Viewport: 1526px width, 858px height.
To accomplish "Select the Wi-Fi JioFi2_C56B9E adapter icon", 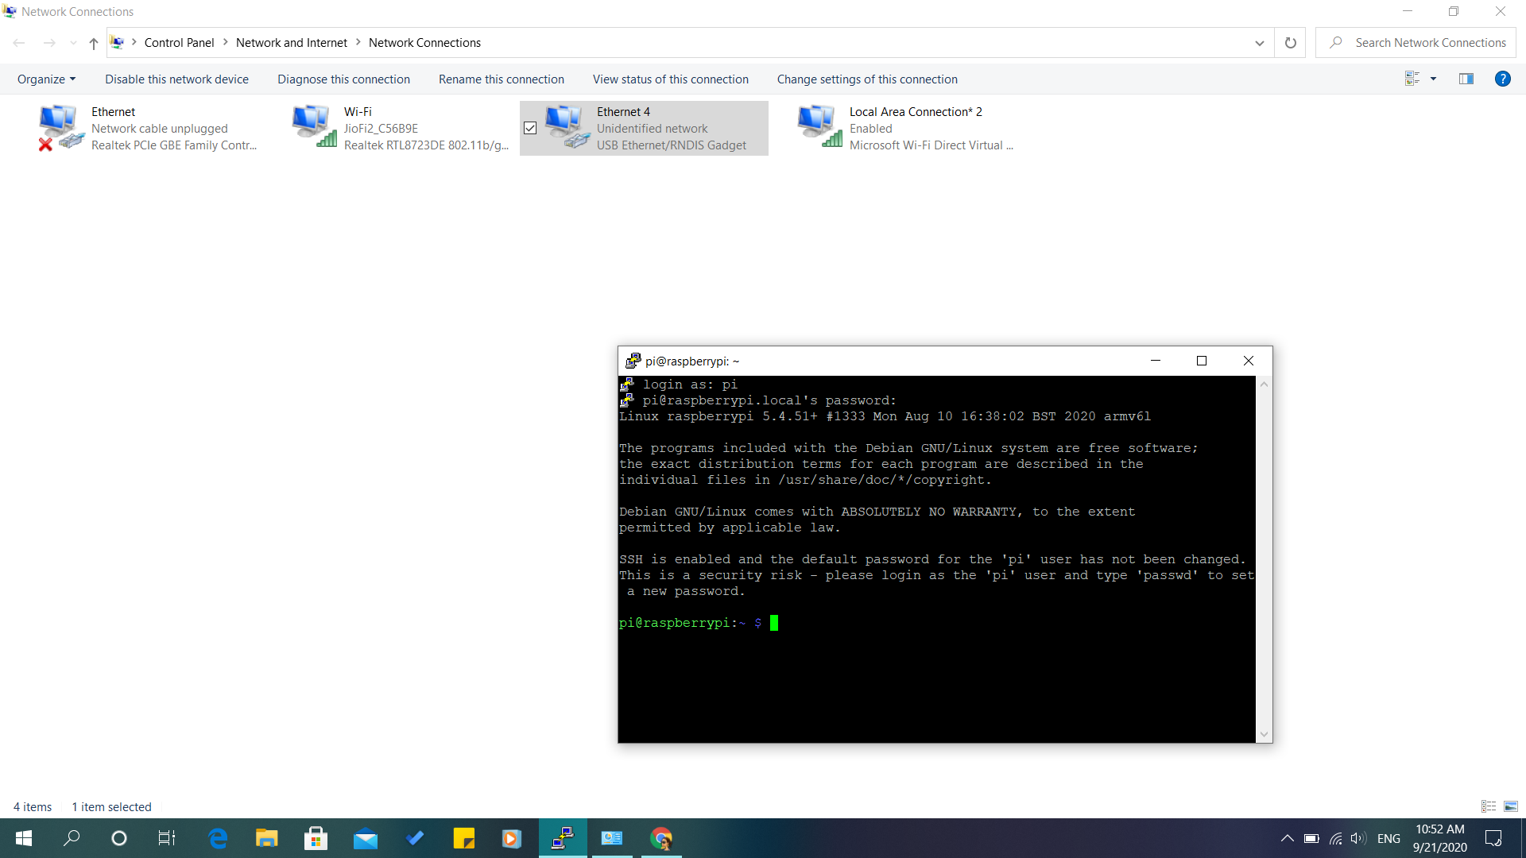I will (x=311, y=123).
